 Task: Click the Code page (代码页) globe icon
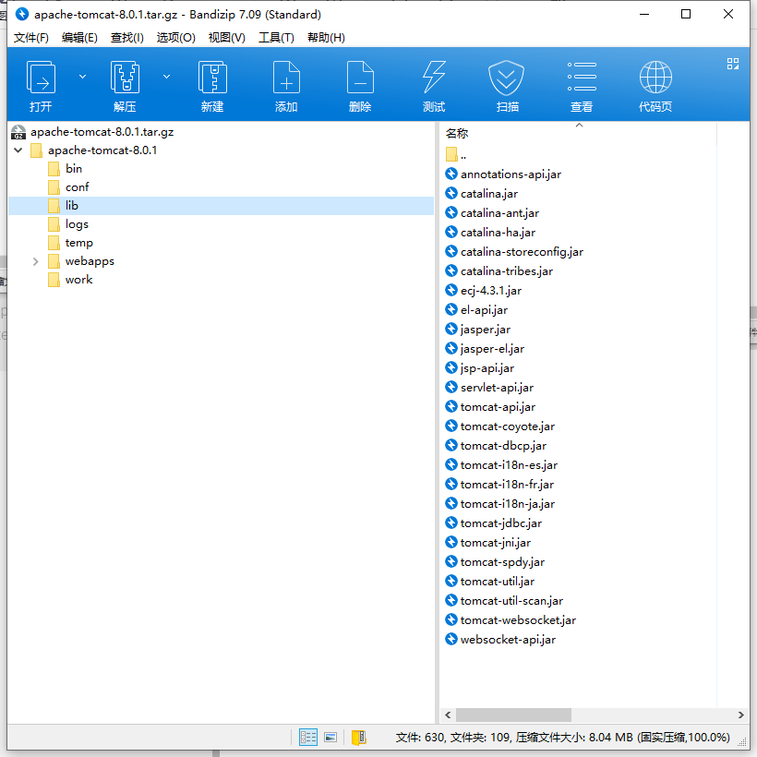click(x=655, y=78)
